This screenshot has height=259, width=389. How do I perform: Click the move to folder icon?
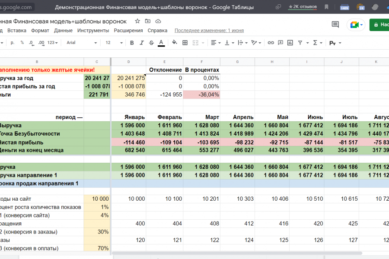(x=148, y=21)
